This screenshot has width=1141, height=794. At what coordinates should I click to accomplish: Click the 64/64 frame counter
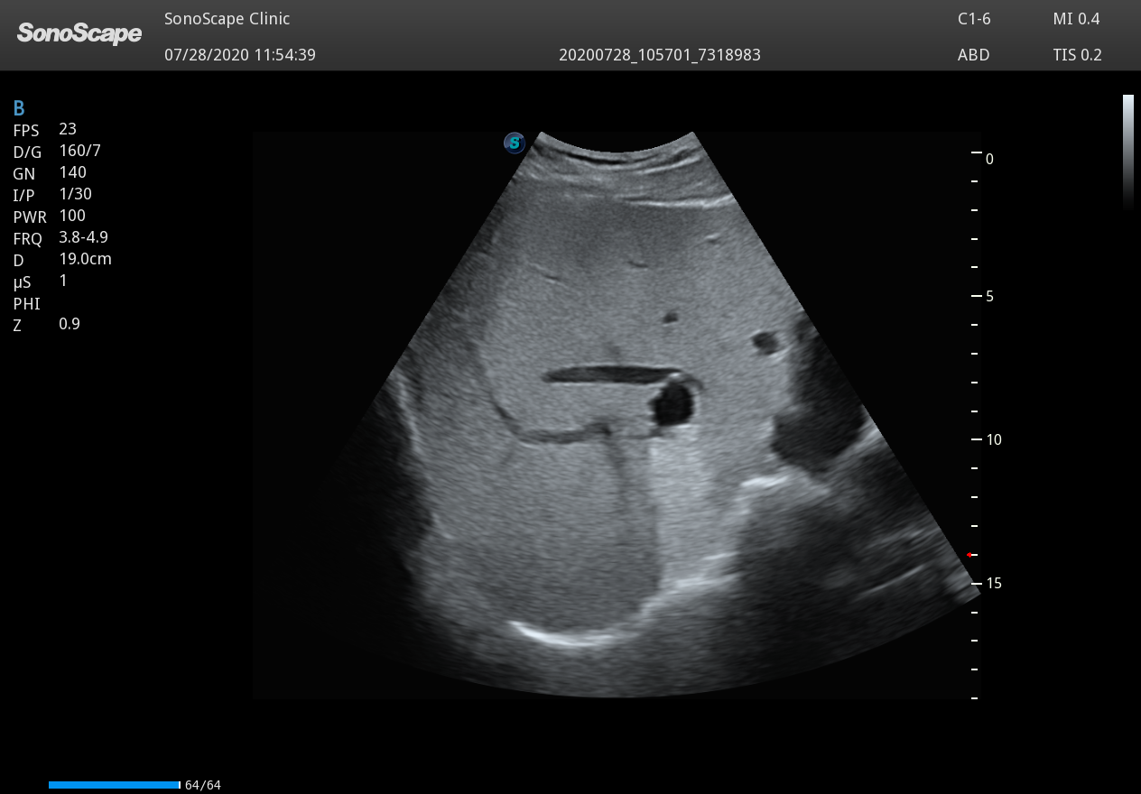[x=202, y=785]
